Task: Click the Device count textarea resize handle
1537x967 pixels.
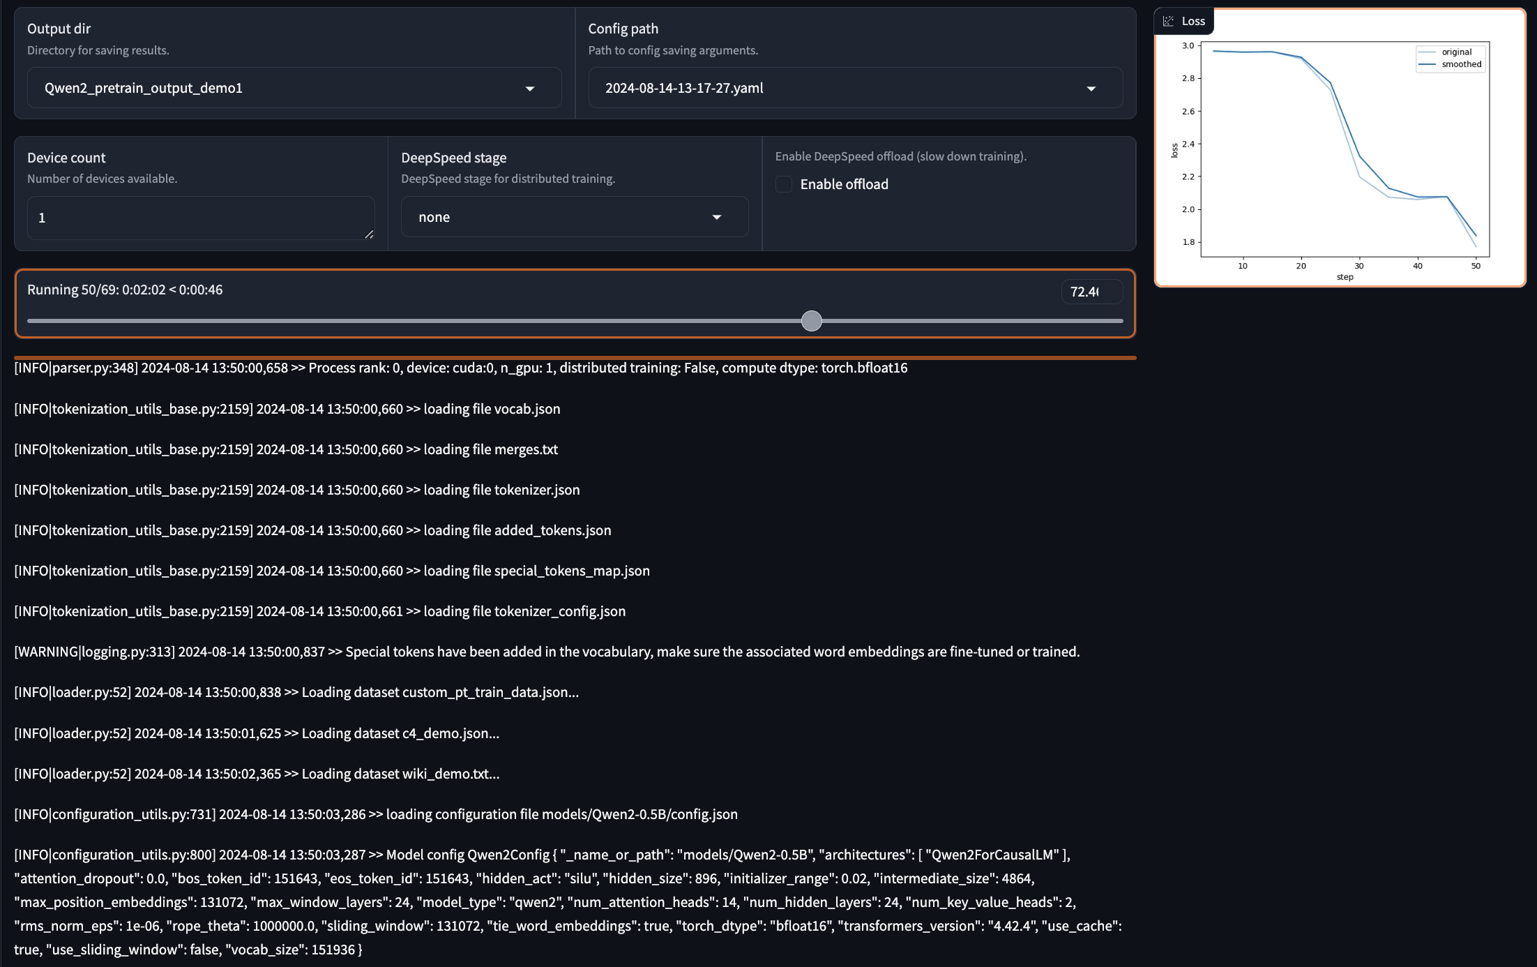Action: 369,234
